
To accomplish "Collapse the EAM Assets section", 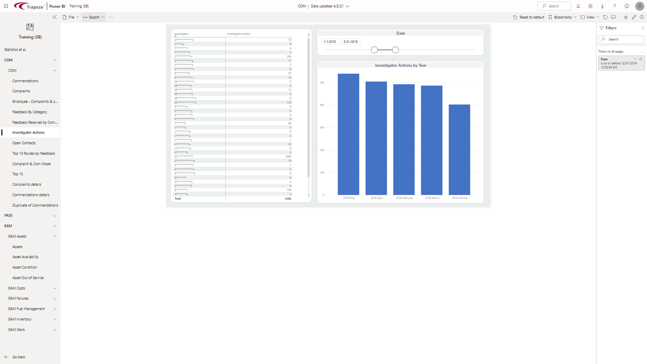I will [55, 236].
